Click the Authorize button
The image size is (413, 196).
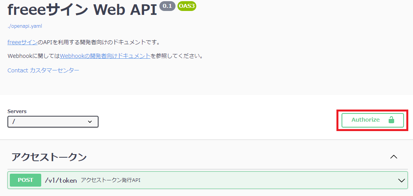click(x=373, y=120)
